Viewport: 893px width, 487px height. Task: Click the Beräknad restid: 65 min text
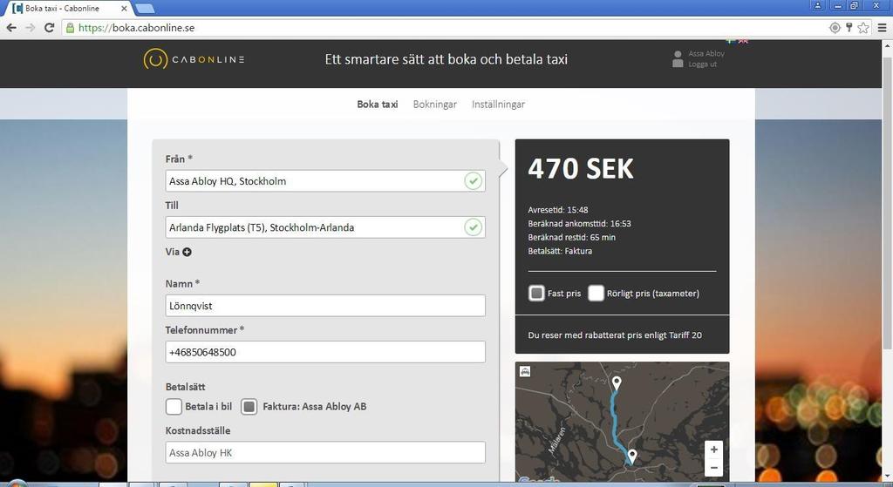(x=571, y=237)
